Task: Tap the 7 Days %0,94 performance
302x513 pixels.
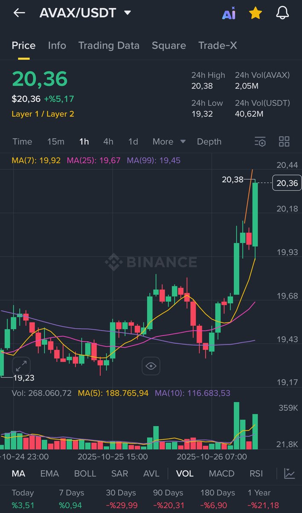Action: pos(72,499)
